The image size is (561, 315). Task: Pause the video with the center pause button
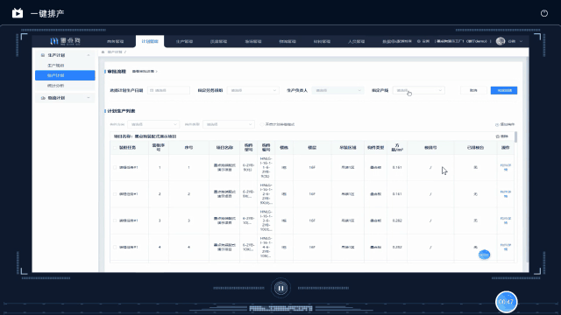[x=280, y=288]
